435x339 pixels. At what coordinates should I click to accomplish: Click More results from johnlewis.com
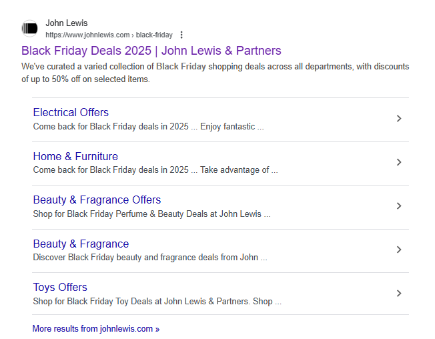pos(96,329)
